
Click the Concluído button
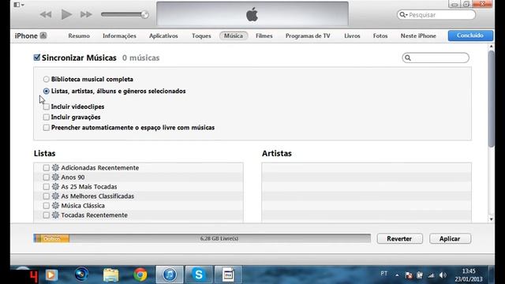pos(470,35)
